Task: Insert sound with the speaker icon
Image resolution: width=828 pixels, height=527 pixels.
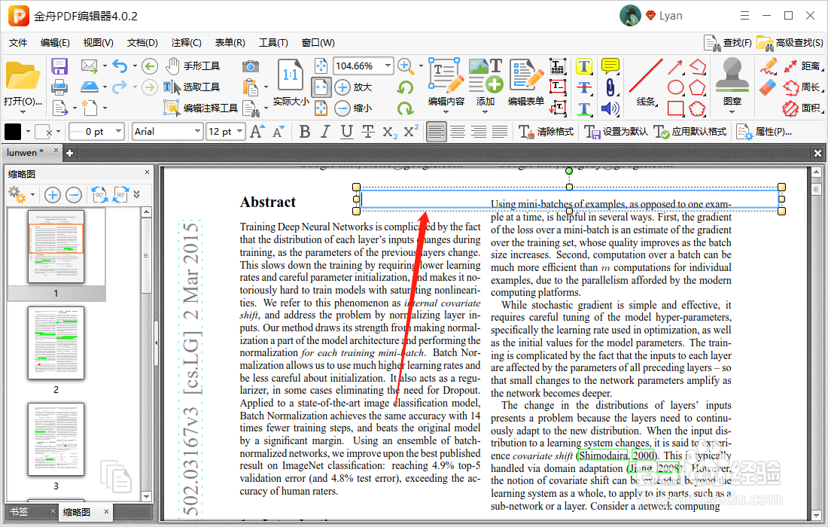Action: tap(610, 108)
